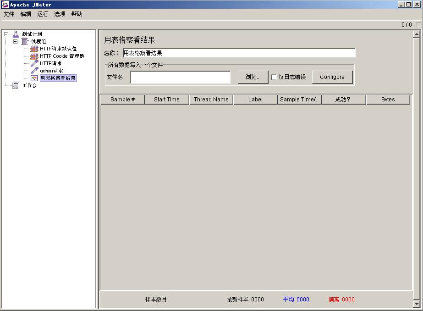Click the scrollbar up arrow

(x=417, y=34)
